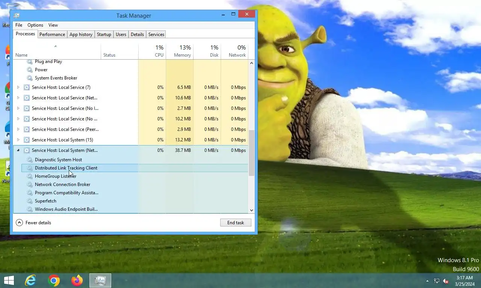Click the network tray icon

coord(437,281)
